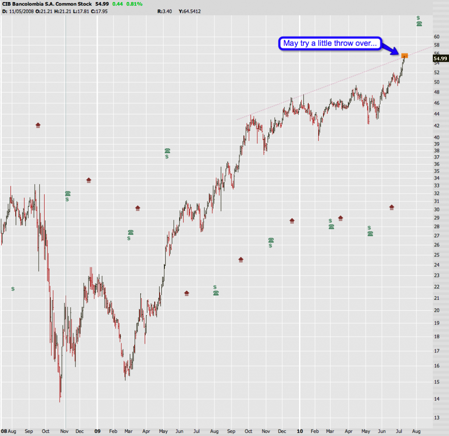
Task: Click the 'Oct' label after '08 Aug' on time axis
Action: pyautogui.click(x=46, y=431)
